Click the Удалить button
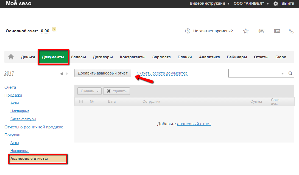Screen dimensions: 299x175 coord(116,91)
